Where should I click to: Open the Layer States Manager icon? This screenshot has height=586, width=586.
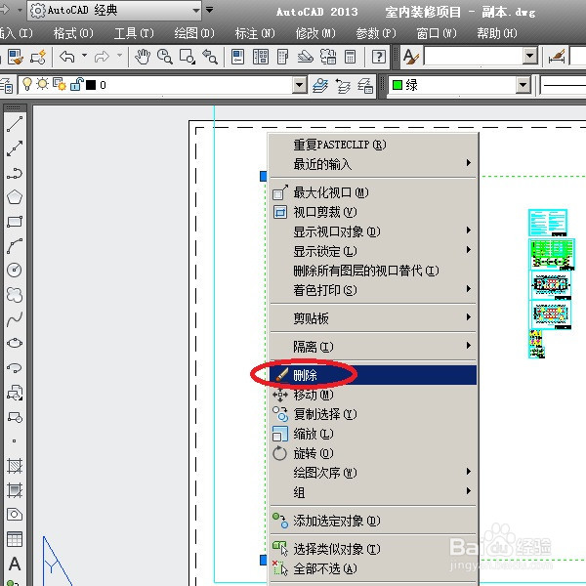click(x=365, y=86)
